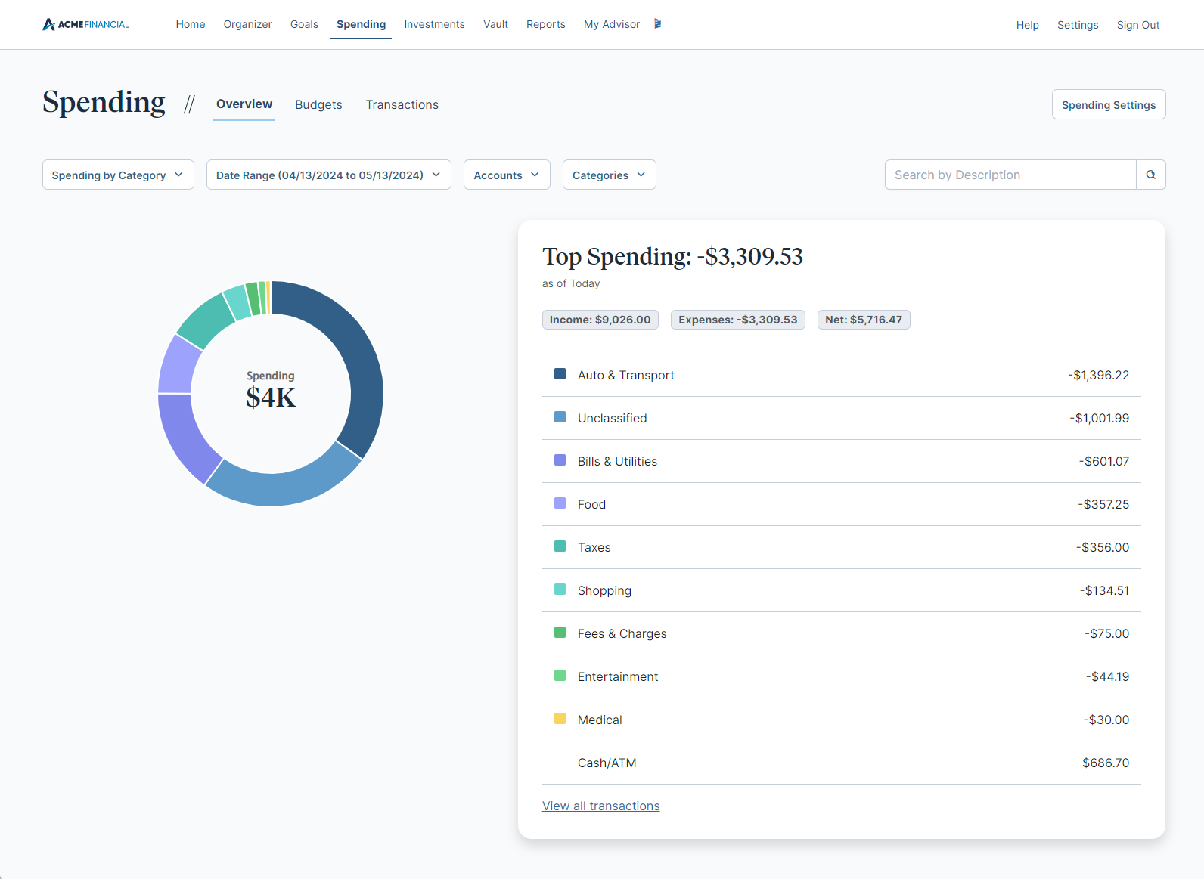Viewport: 1204px width, 879px height.
Task: Open Spending Settings
Action: tap(1108, 104)
